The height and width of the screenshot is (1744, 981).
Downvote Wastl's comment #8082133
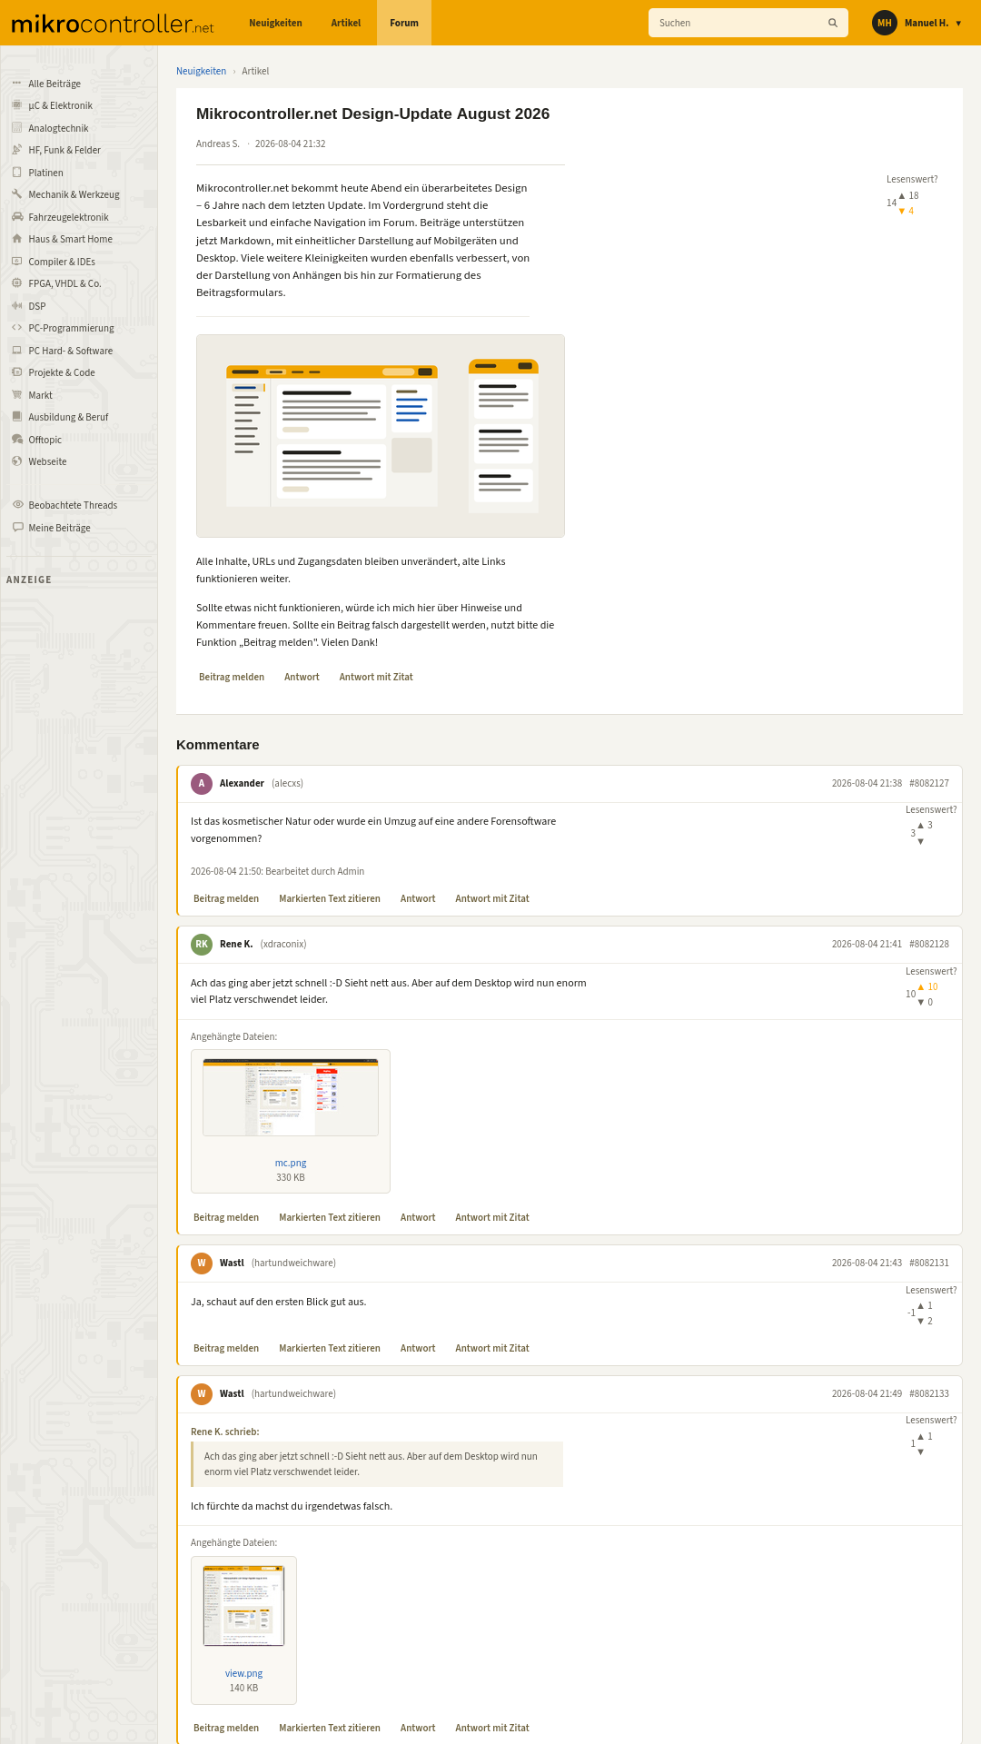coord(921,1452)
